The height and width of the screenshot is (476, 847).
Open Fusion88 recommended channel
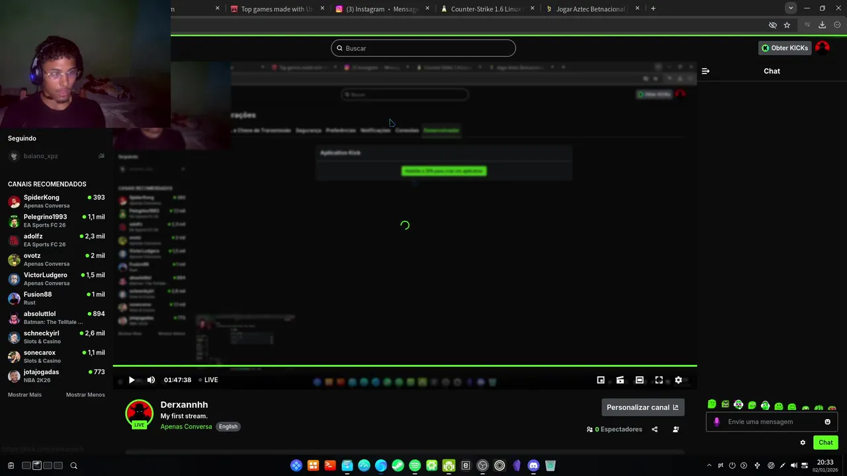[x=56, y=298]
